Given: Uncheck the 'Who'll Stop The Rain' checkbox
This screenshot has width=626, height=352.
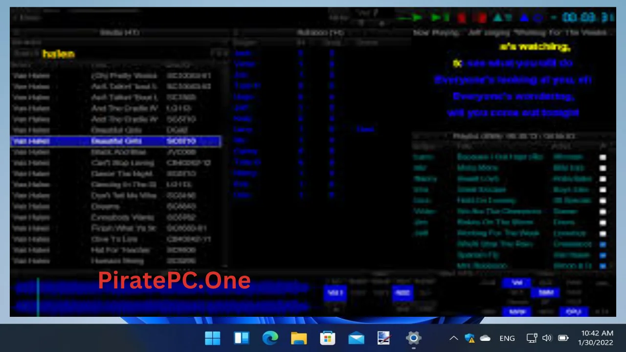Looking at the screenshot, I should tap(603, 244).
